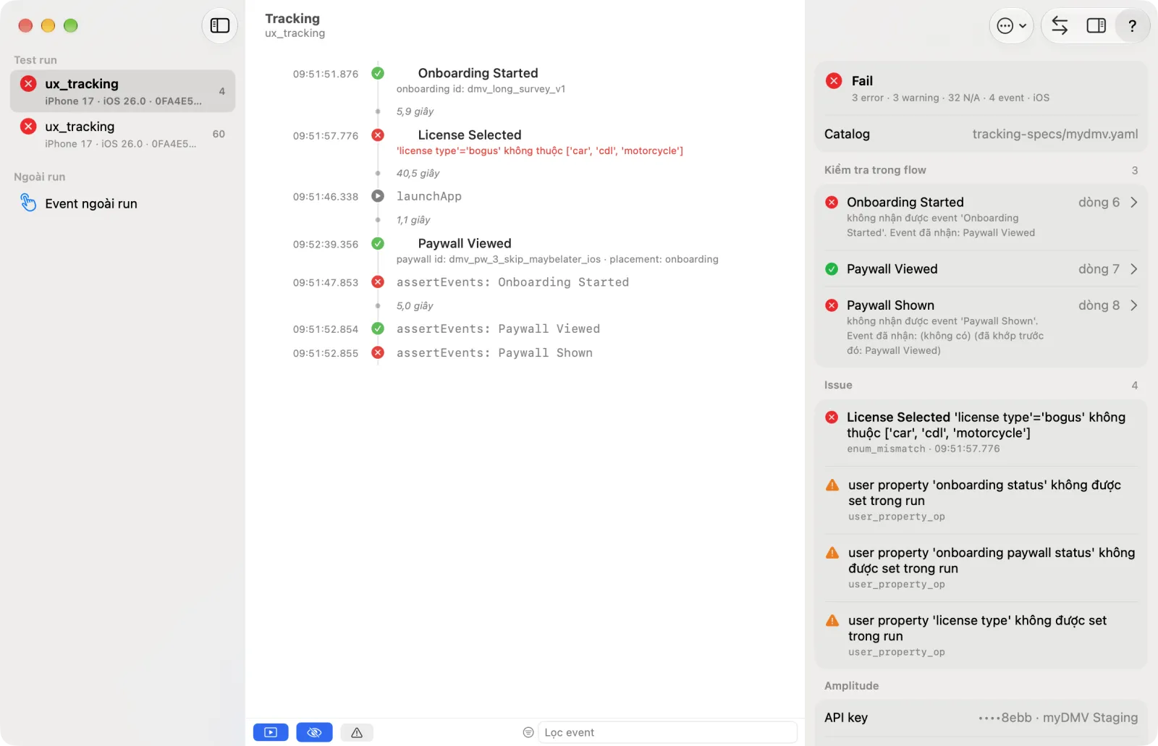Open Event ngoài run in sidebar

pos(122,203)
